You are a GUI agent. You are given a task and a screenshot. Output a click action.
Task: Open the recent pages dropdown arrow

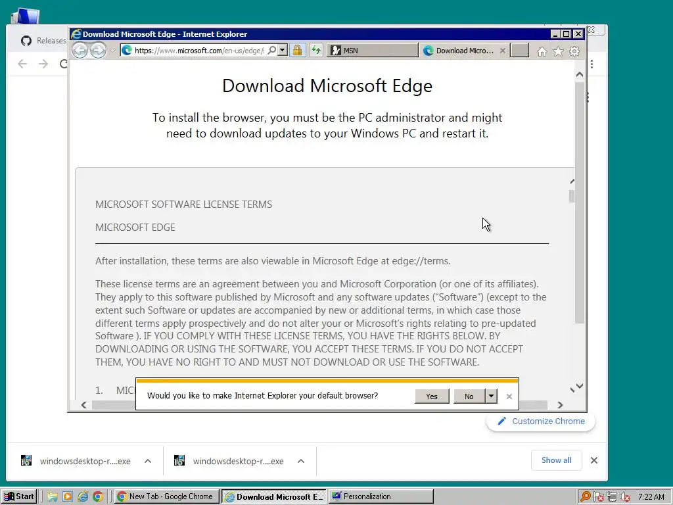pyautogui.click(x=112, y=51)
